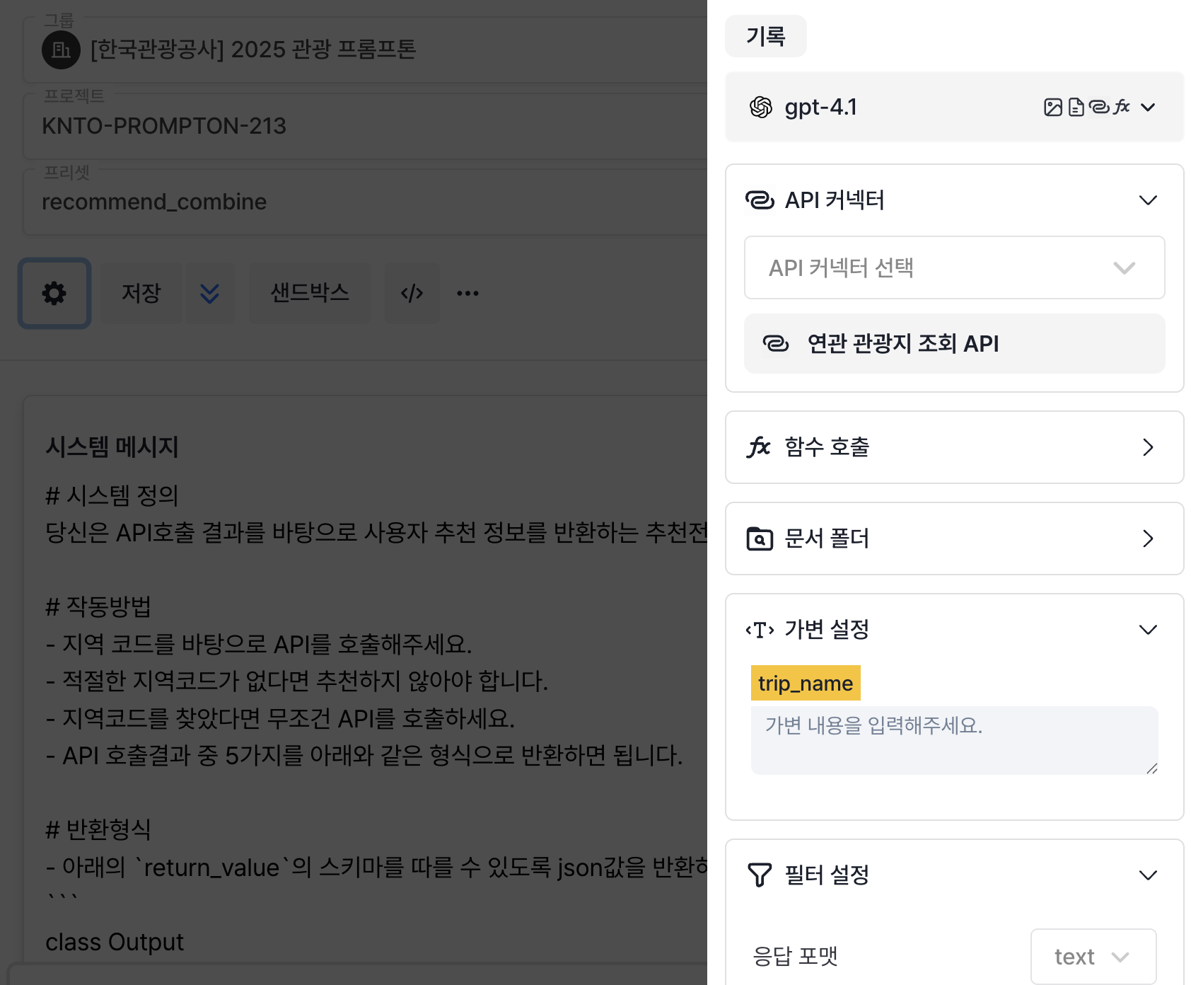
Task: Click the recommend_combine preset field
Action: click(365, 202)
